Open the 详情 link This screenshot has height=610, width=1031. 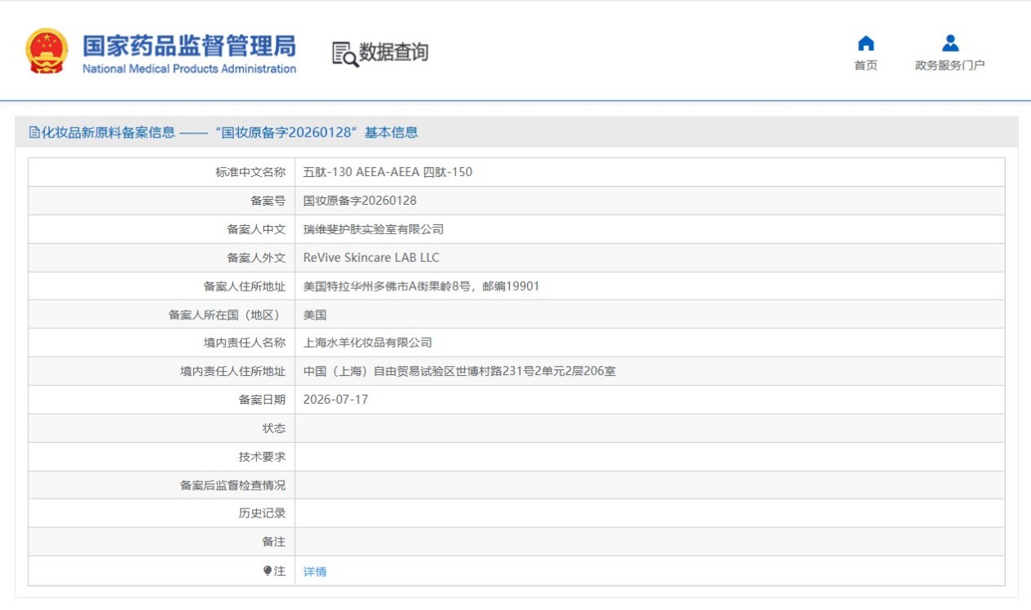pyautogui.click(x=315, y=572)
